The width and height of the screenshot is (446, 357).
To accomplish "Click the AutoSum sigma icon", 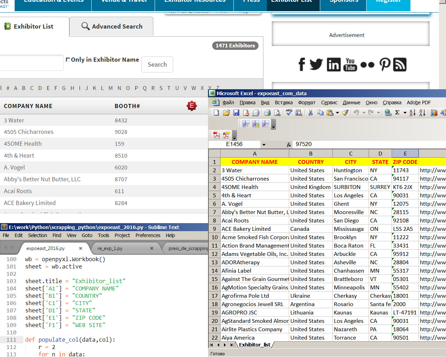I will [397, 113].
